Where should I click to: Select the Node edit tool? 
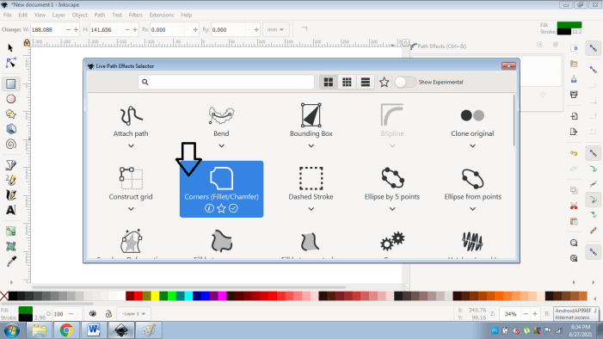tap(10, 63)
